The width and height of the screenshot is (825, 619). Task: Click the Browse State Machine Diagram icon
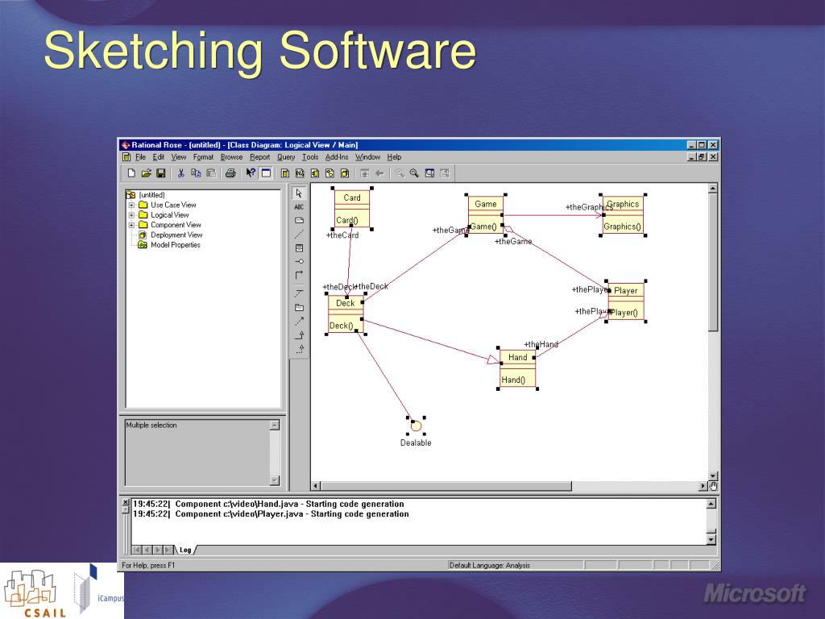coord(330,173)
